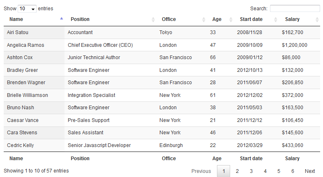
Task: Click the Salary column sort arrows icon
Action: click(x=317, y=20)
